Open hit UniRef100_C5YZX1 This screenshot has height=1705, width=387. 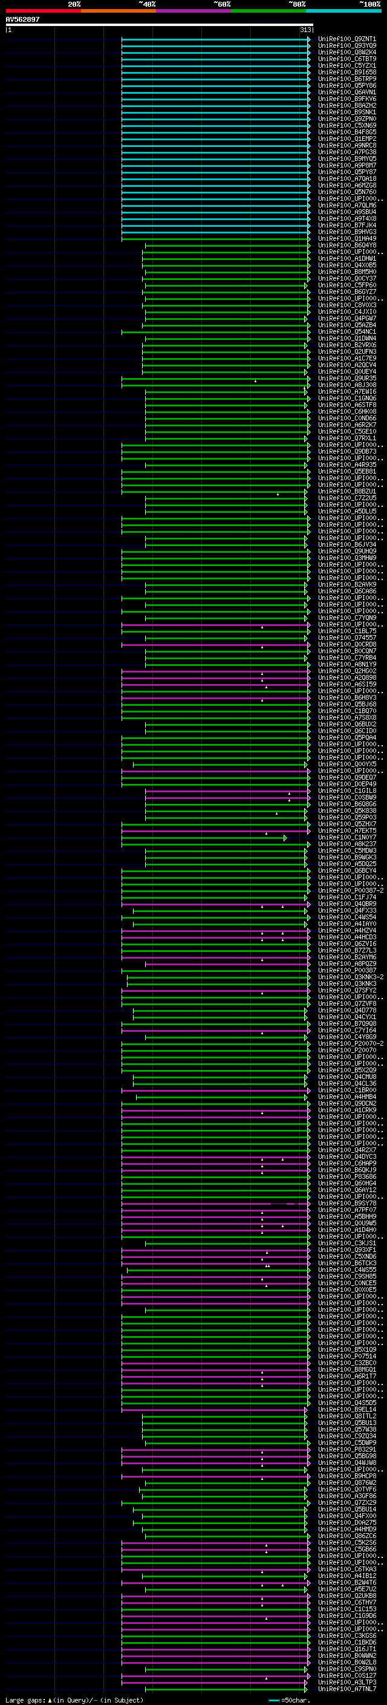[346, 65]
